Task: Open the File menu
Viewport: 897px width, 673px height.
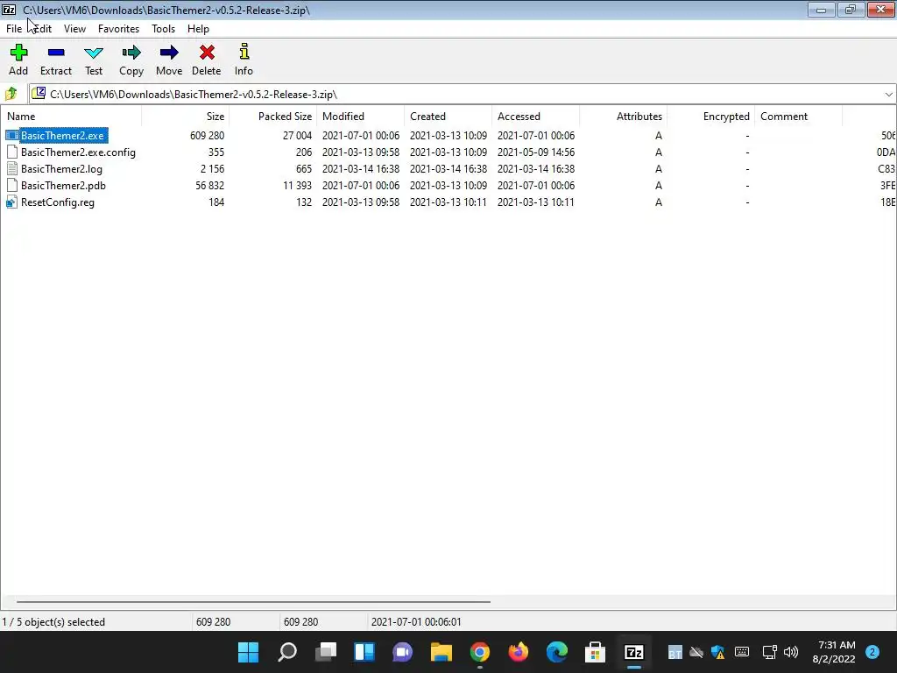Action: [x=14, y=29]
